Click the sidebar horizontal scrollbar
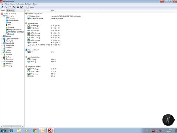The height and width of the screenshot is (133, 177). pyautogui.click(x=12, y=126)
